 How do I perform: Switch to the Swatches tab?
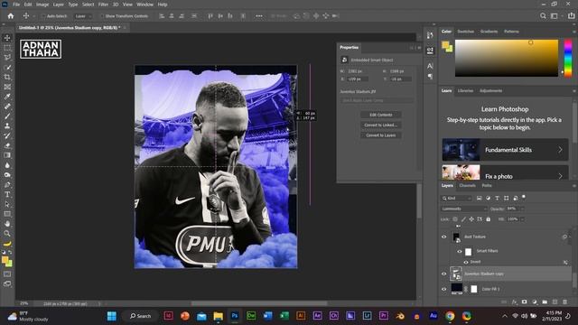pos(466,32)
